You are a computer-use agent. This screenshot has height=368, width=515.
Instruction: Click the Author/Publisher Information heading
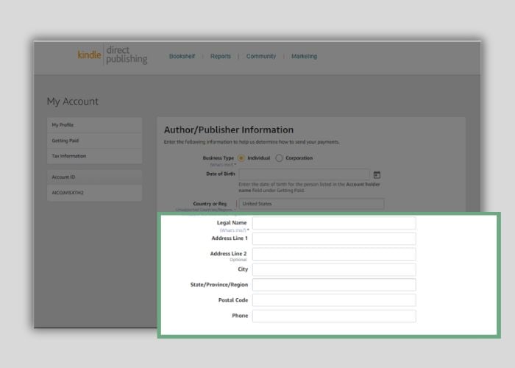tap(229, 130)
